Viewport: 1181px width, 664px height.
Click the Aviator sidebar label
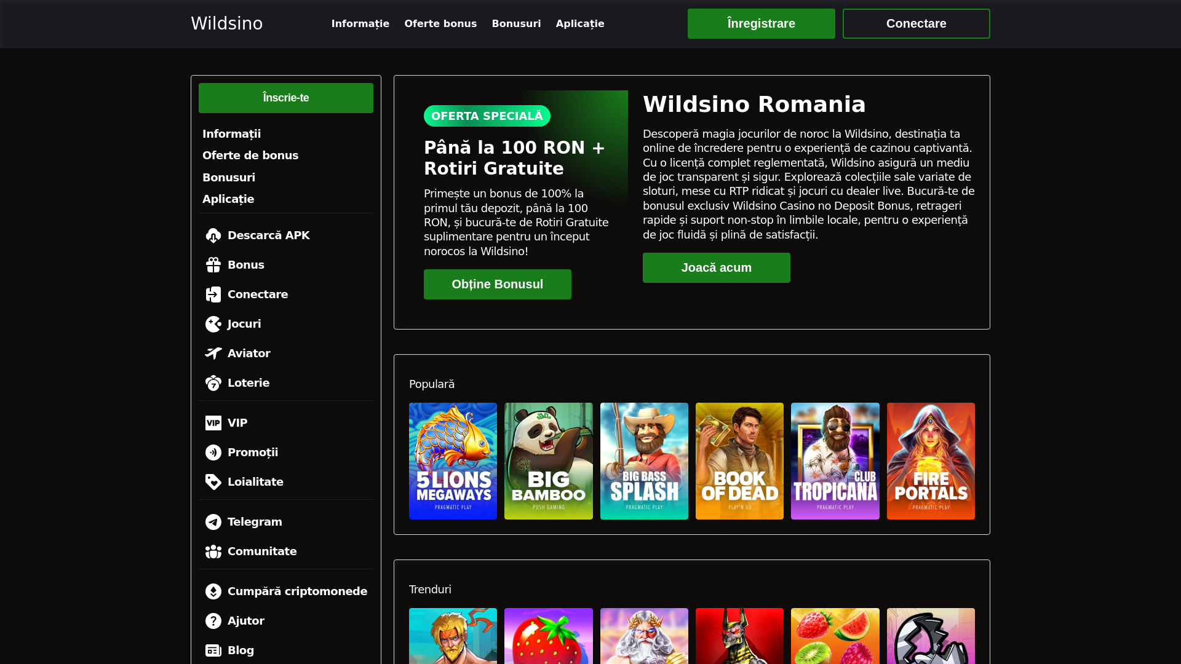pos(249,354)
